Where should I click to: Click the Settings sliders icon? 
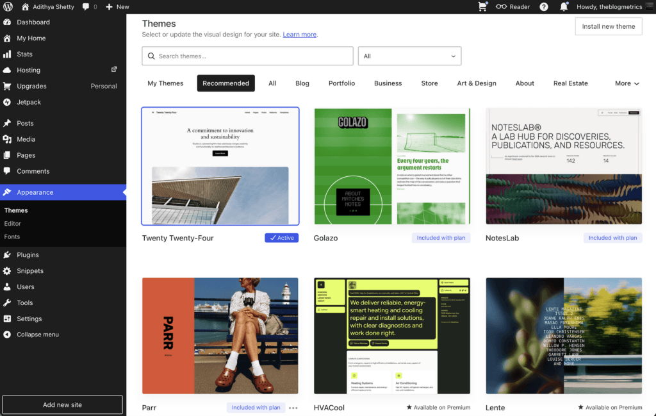coord(7,319)
